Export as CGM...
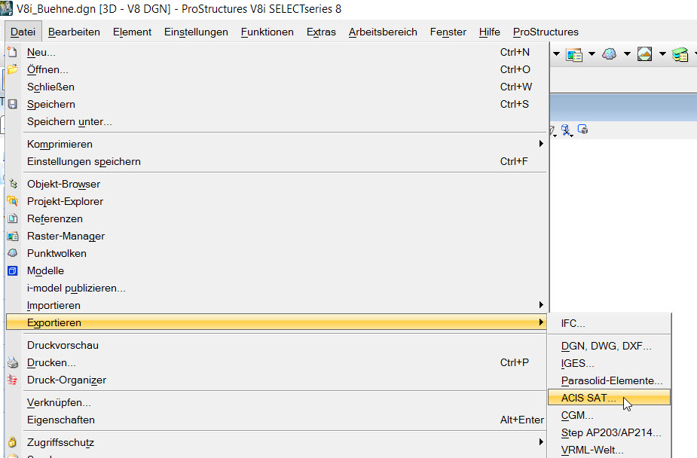This screenshot has height=458, width=697. point(609,416)
